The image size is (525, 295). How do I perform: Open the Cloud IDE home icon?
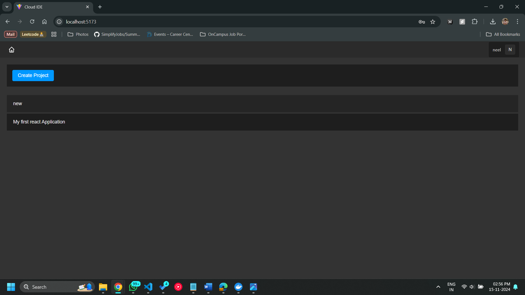pyautogui.click(x=11, y=50)
